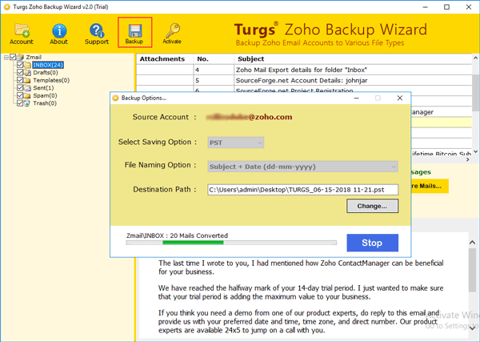Click the Spam folder icon
Viewport: 480px width, 342px height.
[27, 95]
